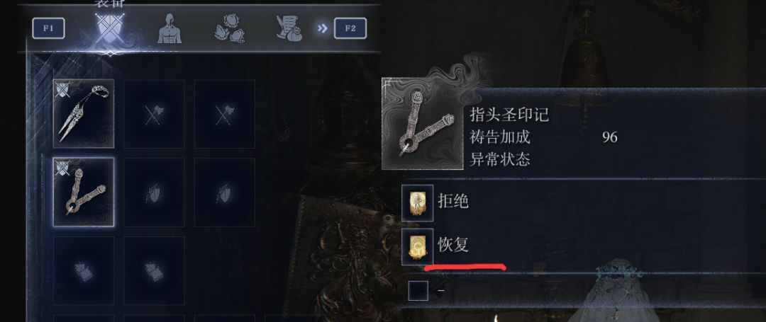
Task: Select the second empty armor slot
Action: pyautogui.click(x=154, y=271)
